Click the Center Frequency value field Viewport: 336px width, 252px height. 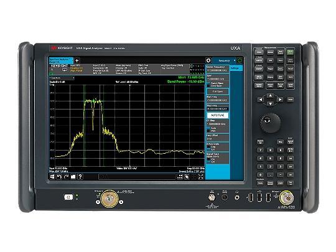coord(217,70)
